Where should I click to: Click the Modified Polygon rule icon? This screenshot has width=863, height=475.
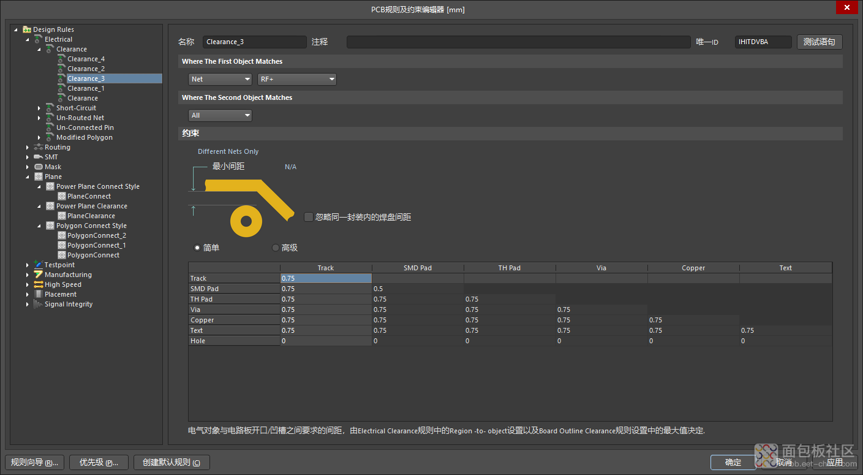pos(50,137)
